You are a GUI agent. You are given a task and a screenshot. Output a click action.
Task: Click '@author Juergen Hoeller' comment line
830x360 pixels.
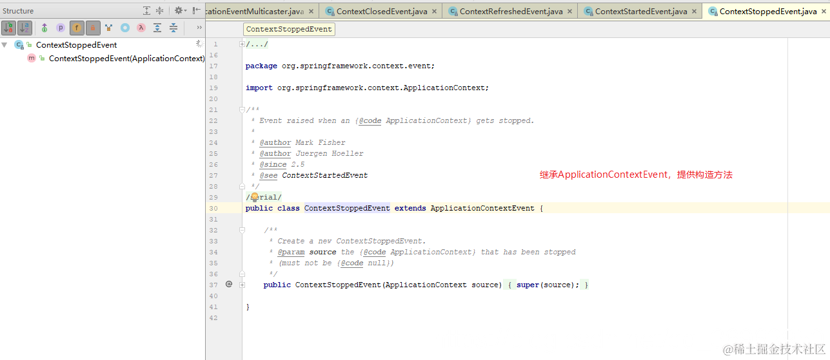coord(311,153)
